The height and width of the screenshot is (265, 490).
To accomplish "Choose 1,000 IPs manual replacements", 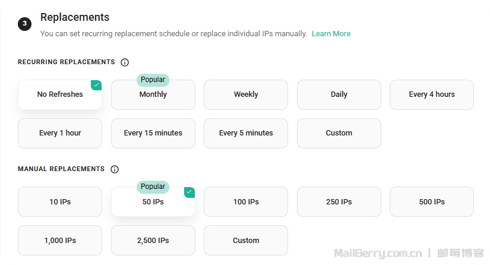I will [60, 241].
